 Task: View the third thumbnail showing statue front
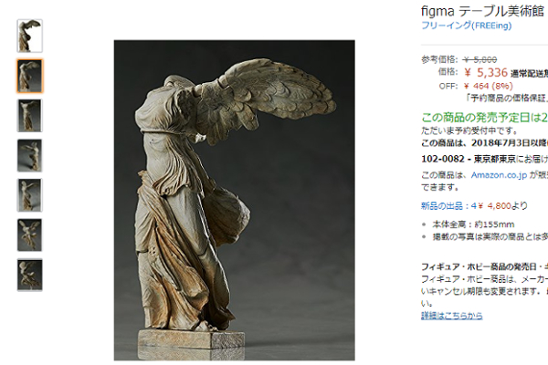[30, 116]
